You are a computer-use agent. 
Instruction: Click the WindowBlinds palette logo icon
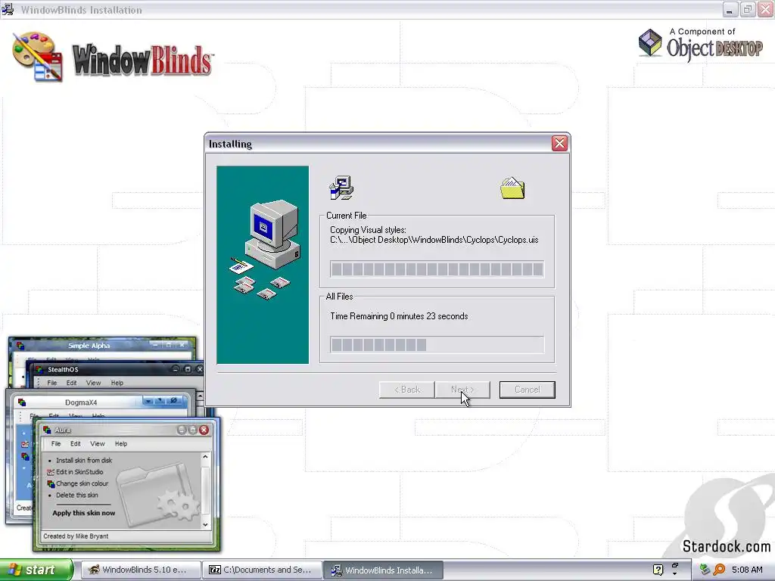pos(38,56)
